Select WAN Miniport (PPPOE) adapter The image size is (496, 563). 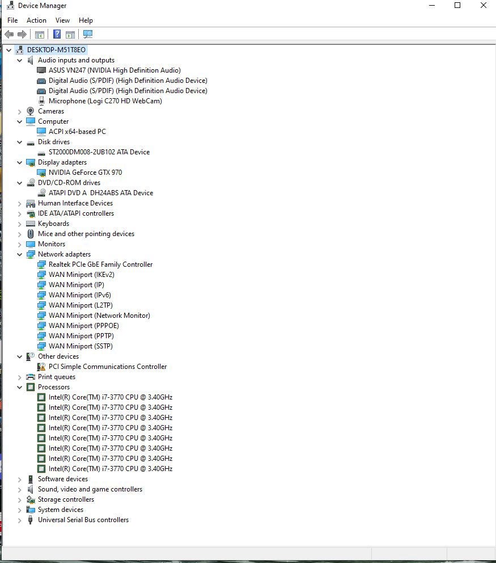[83, 326]
